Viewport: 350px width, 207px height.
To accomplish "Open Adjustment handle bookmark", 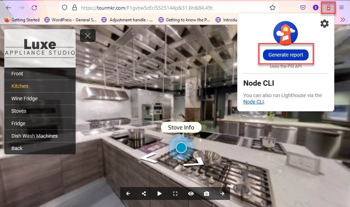I will pyautogui.click(x=127, y=20).
